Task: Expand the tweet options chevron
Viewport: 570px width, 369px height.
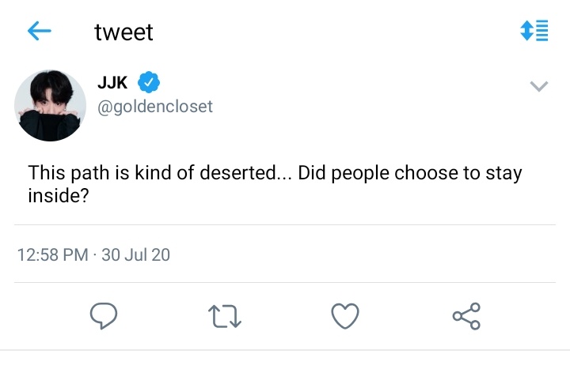Action: pyautogui.click(x=539, y=86)
